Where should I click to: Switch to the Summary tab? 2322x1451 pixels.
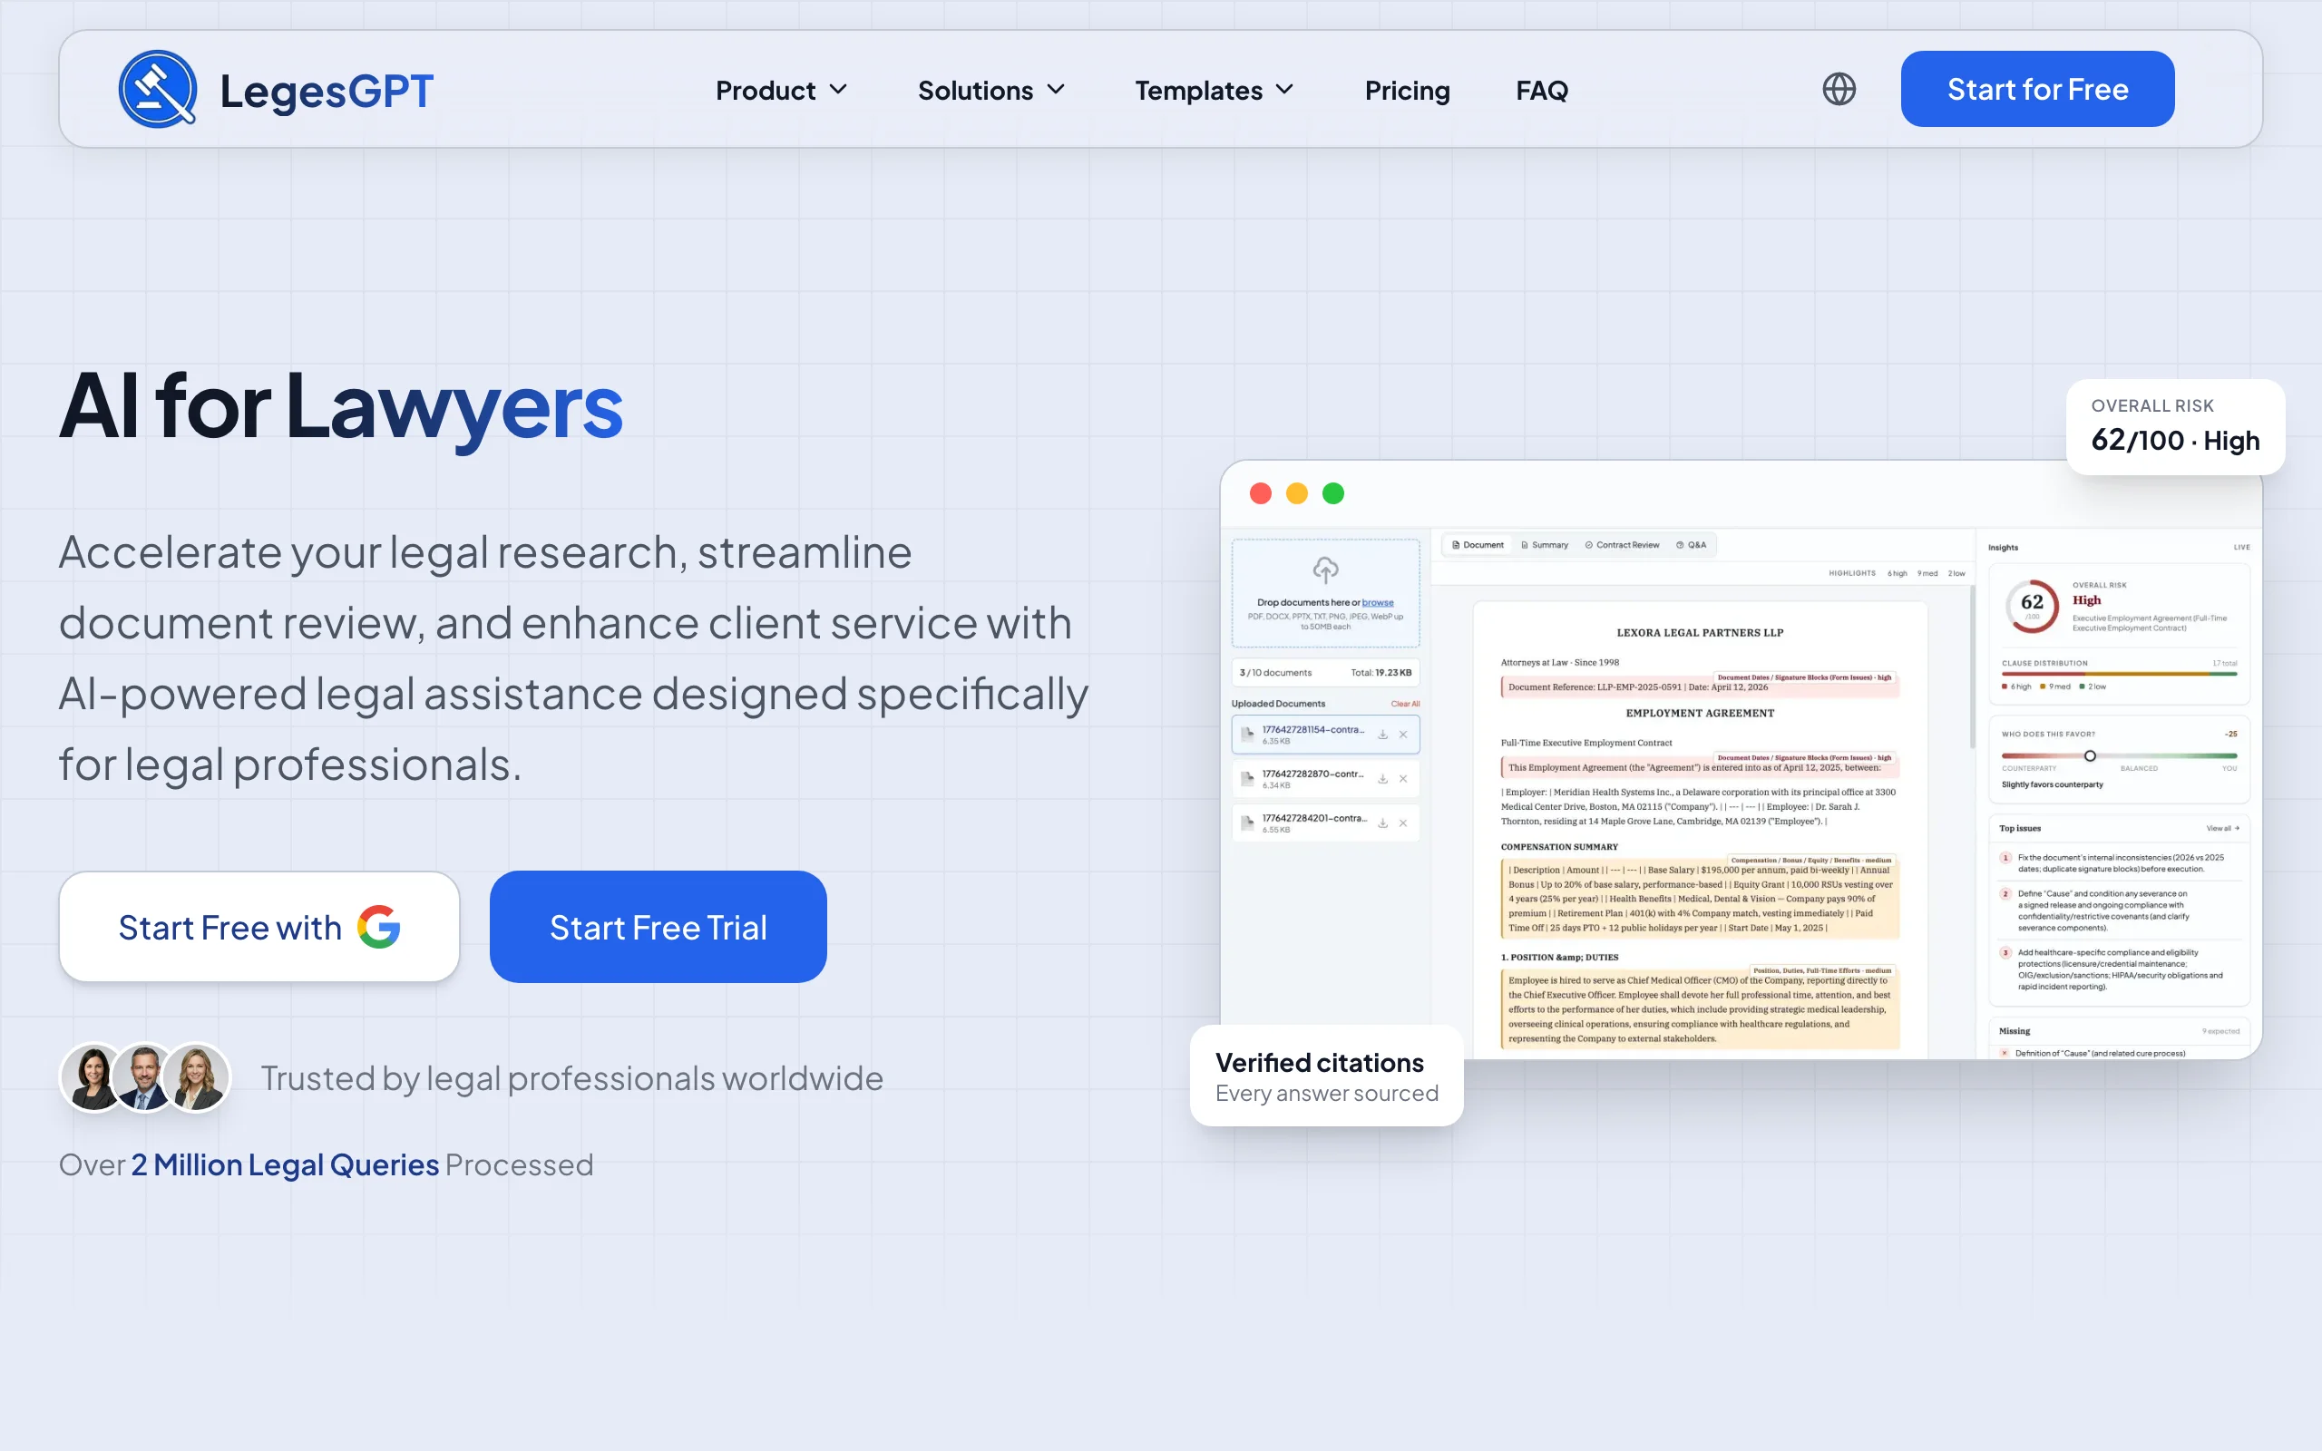coord(1544,545)
